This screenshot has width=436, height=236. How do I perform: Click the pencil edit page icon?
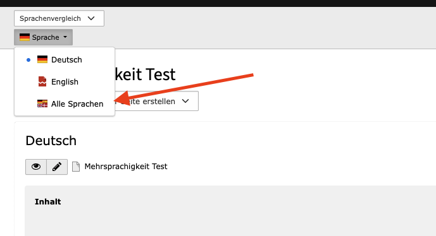[57, 167]
